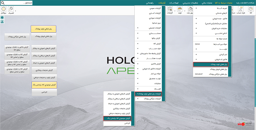Choose گزارشات آماری in reports menu

pos(148,13)
